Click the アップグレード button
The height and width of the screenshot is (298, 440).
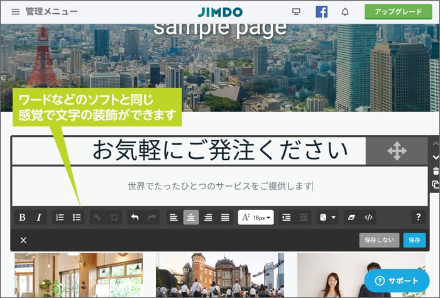pyautogui.click(x=398, y=12)
